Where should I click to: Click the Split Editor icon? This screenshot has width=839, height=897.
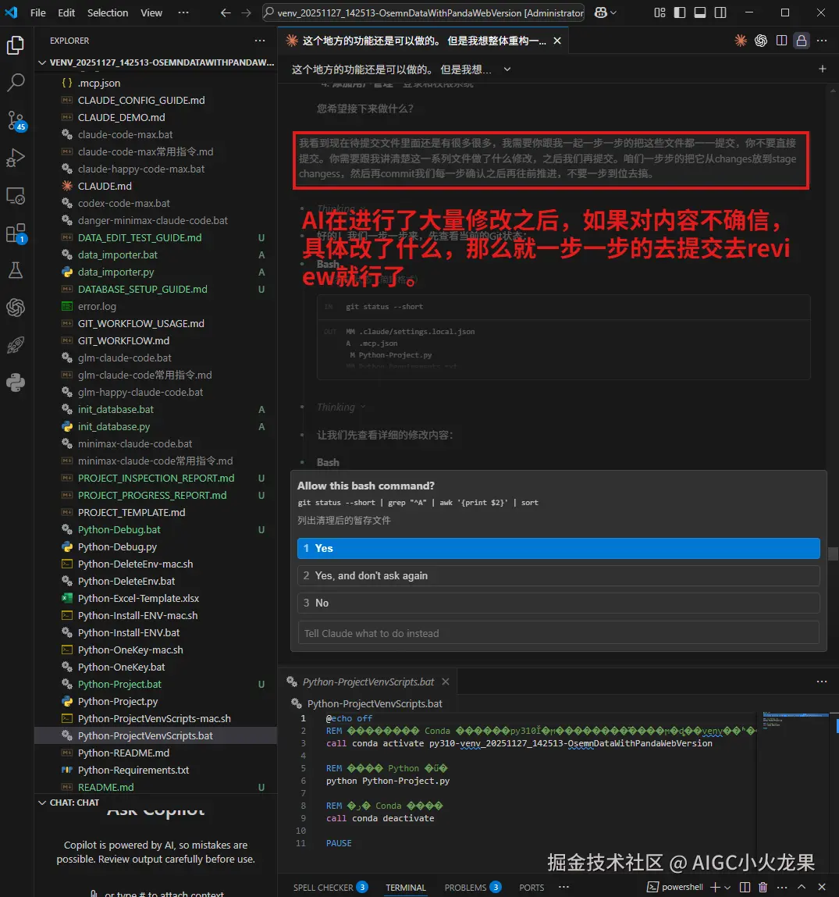(781, 40)
